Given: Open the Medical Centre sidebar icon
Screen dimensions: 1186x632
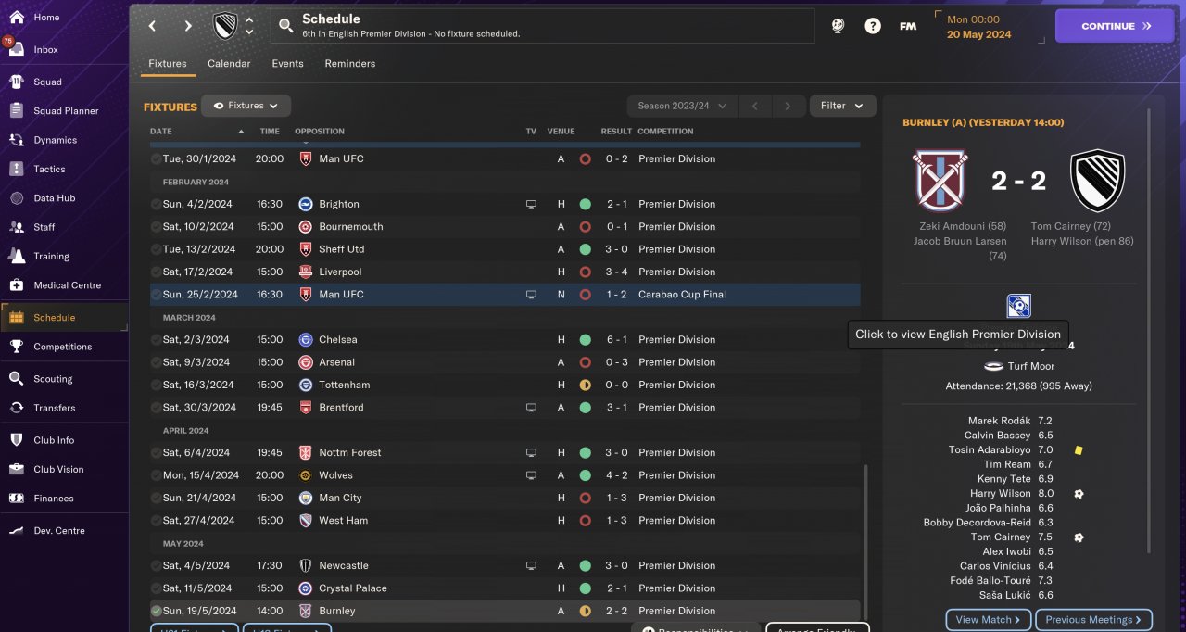Looking at the screenshot, I should pyautogui.click(x=16, y=285).
